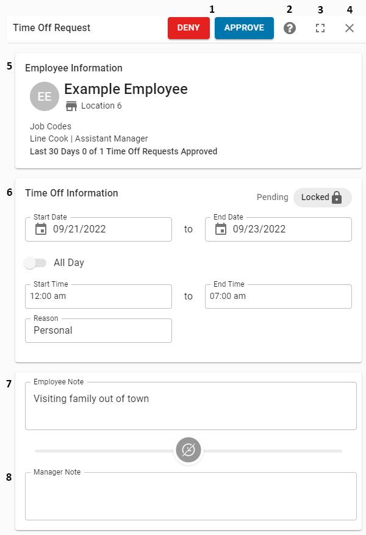The width and height of the screenshot is (366, 535).
Task: Click the lock icon on the Locked badge
Action: click(x=337, y=197)
